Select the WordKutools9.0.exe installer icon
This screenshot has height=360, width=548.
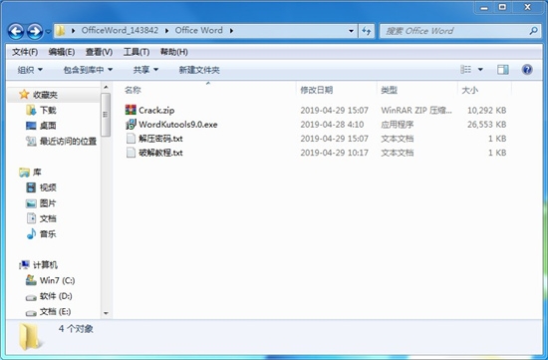click(131, 125)
